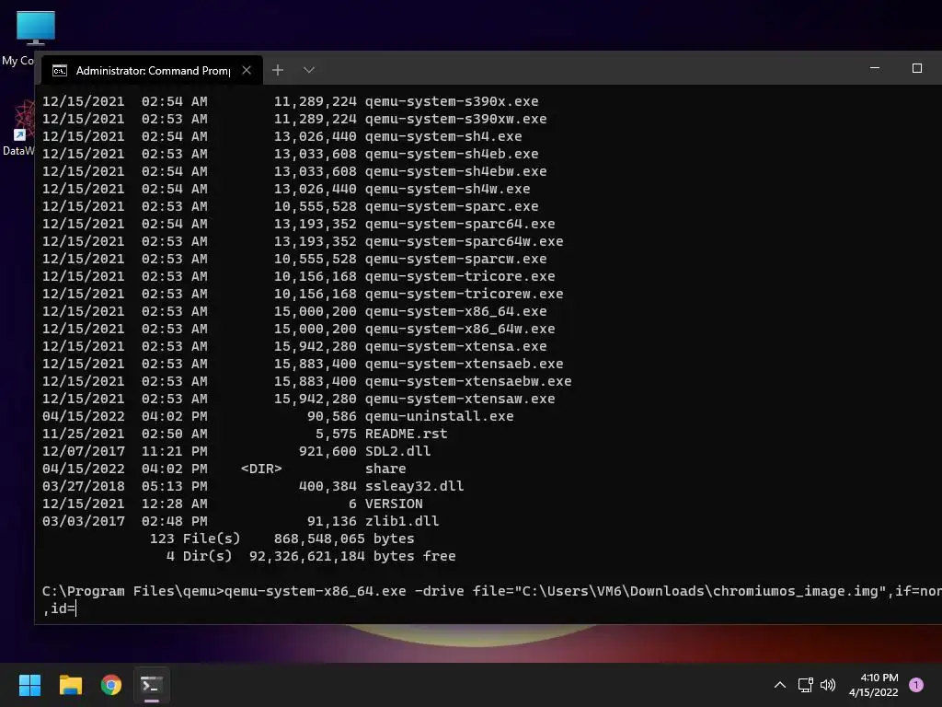This screenshot has height=707, width=942.
Task: Click the SDL2.dll filename
Action: tap(397, 451)
